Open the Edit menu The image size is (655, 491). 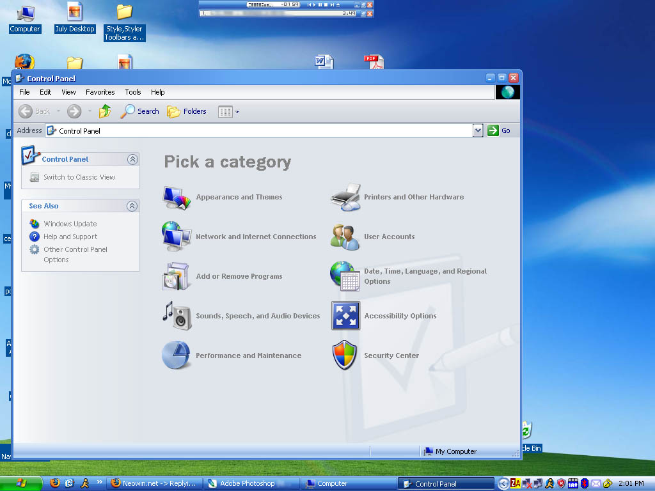tap(45, 92)
